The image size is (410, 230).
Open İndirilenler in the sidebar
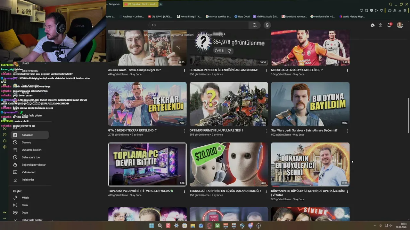(30, 180)
